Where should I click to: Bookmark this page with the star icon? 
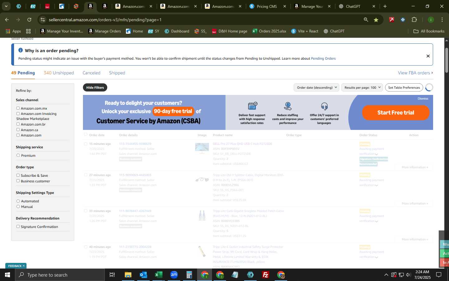tap(376, 20)
